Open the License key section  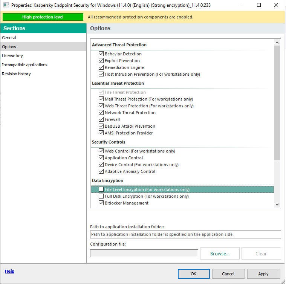43,56
